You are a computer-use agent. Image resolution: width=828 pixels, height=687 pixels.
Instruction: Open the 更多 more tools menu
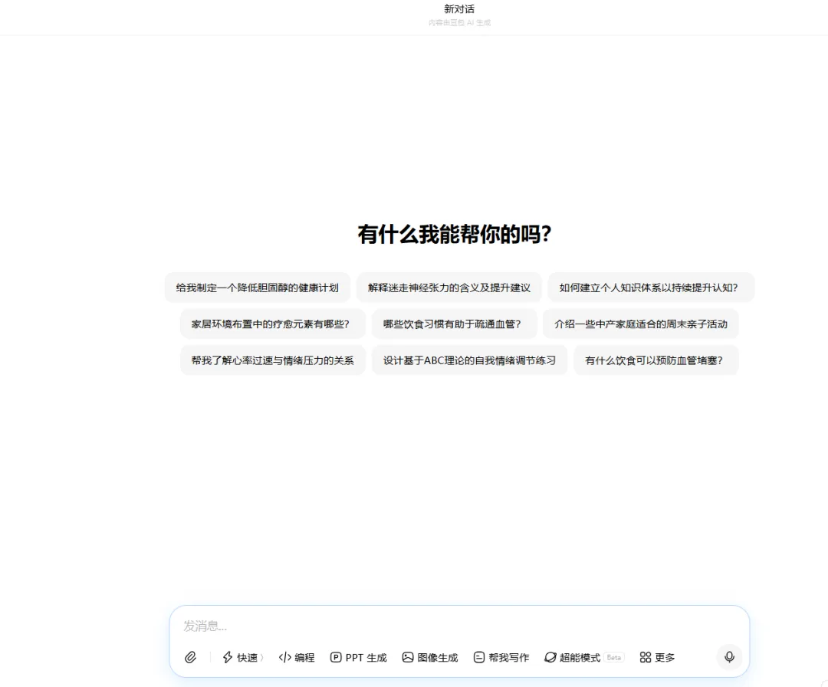click(657, 657)
